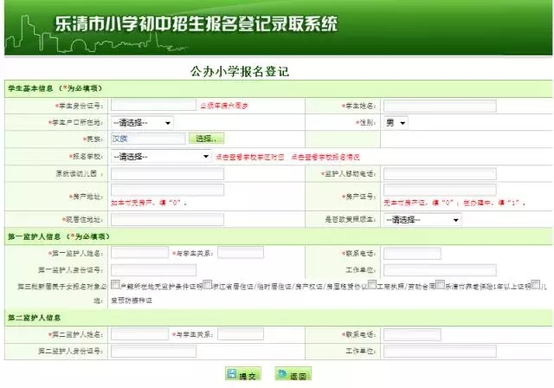This screenshot has height=388, width=554.
Task: Focus 联系电话 field in second guardian section
Action: [x=412, y=334]
